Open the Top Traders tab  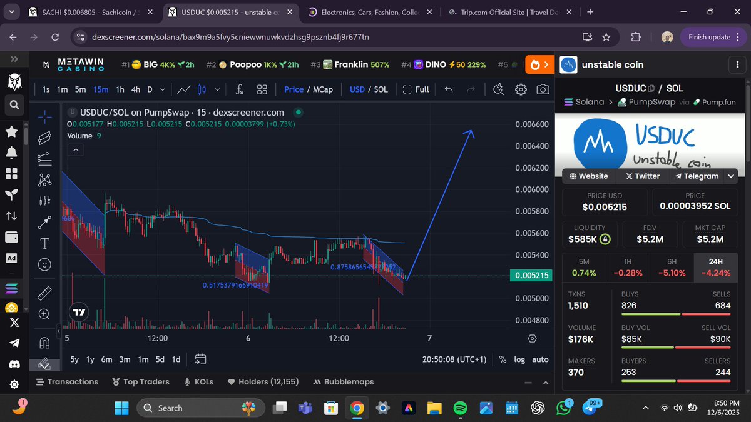pyautogui.click(x=141, y=381)
